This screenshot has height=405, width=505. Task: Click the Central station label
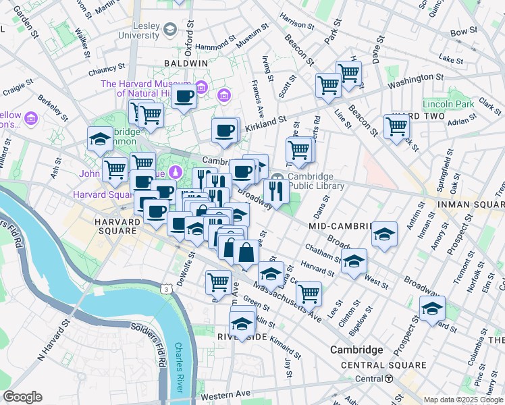click(369, 379)
